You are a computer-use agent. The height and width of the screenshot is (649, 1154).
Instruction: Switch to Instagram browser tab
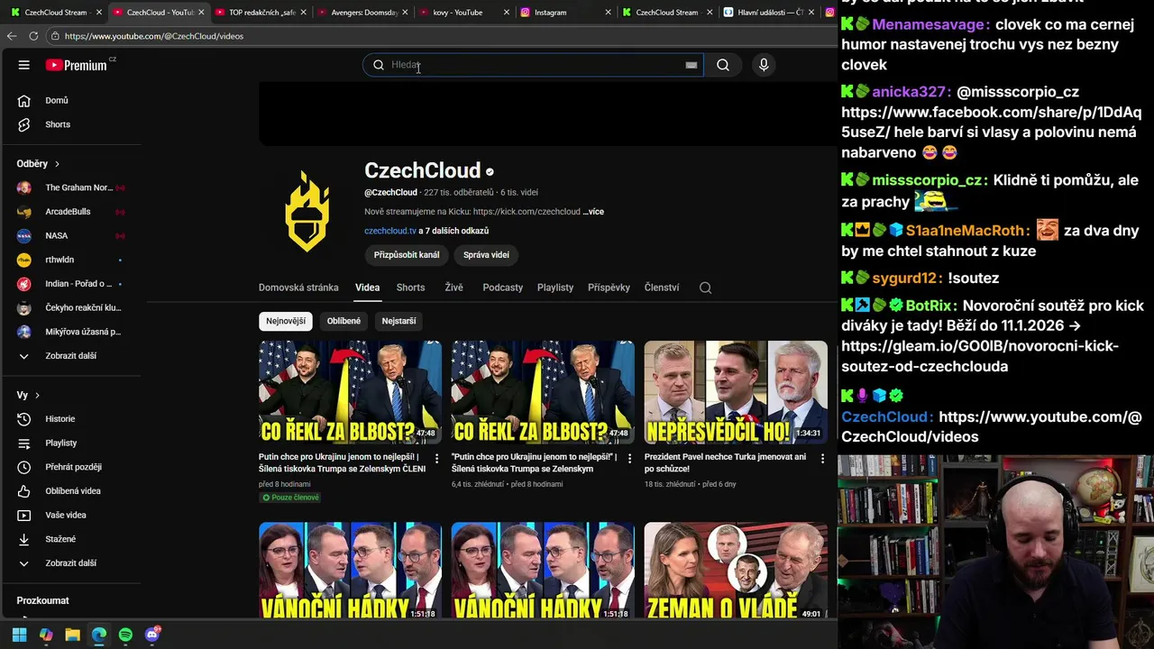(x=566, y=13)
